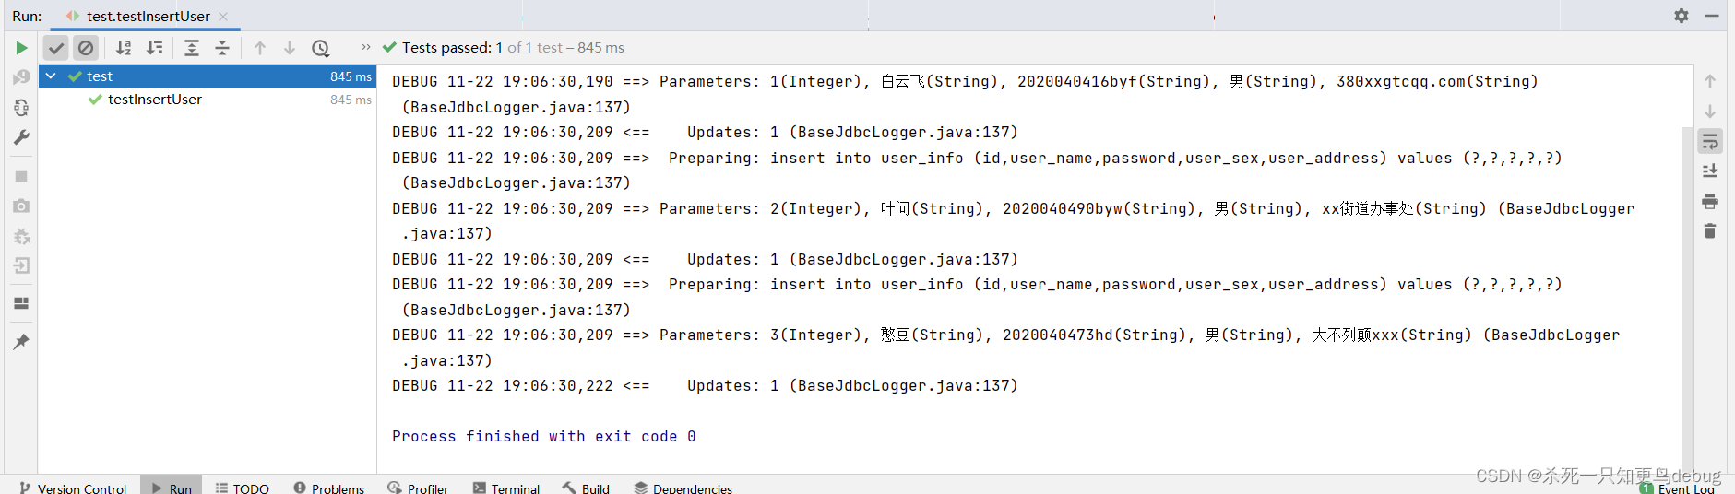Close the test.testInsertUser run tab
This screenshot has height=494, width=1735.
coord(223,17)
